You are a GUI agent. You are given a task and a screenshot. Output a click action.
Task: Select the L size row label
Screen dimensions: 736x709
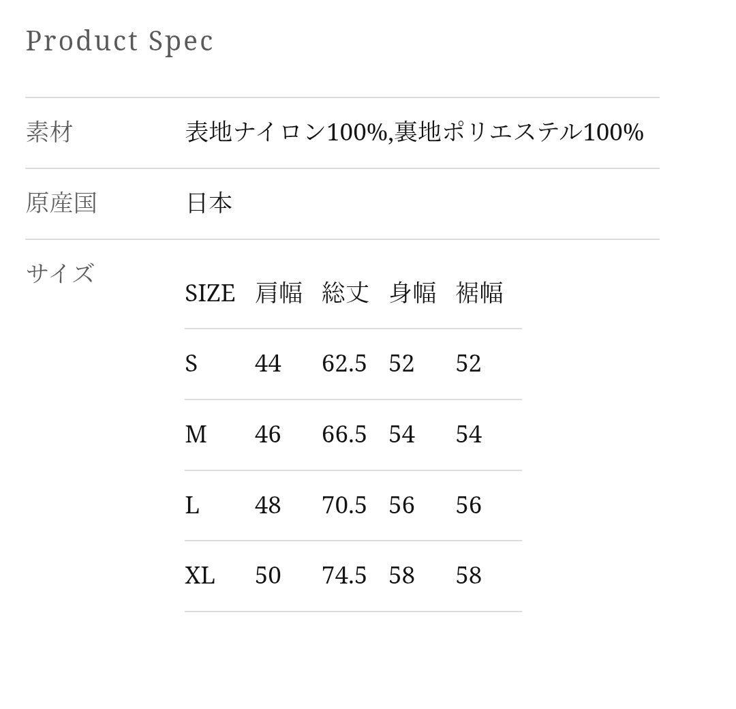point(191,505)
